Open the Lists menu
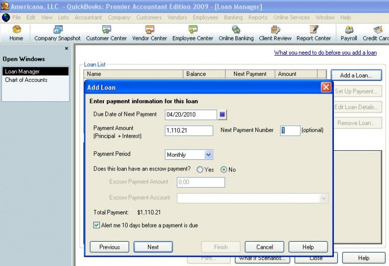Image resolution: width=389 pixels, height=266 pixels. [x=63, y=17]
